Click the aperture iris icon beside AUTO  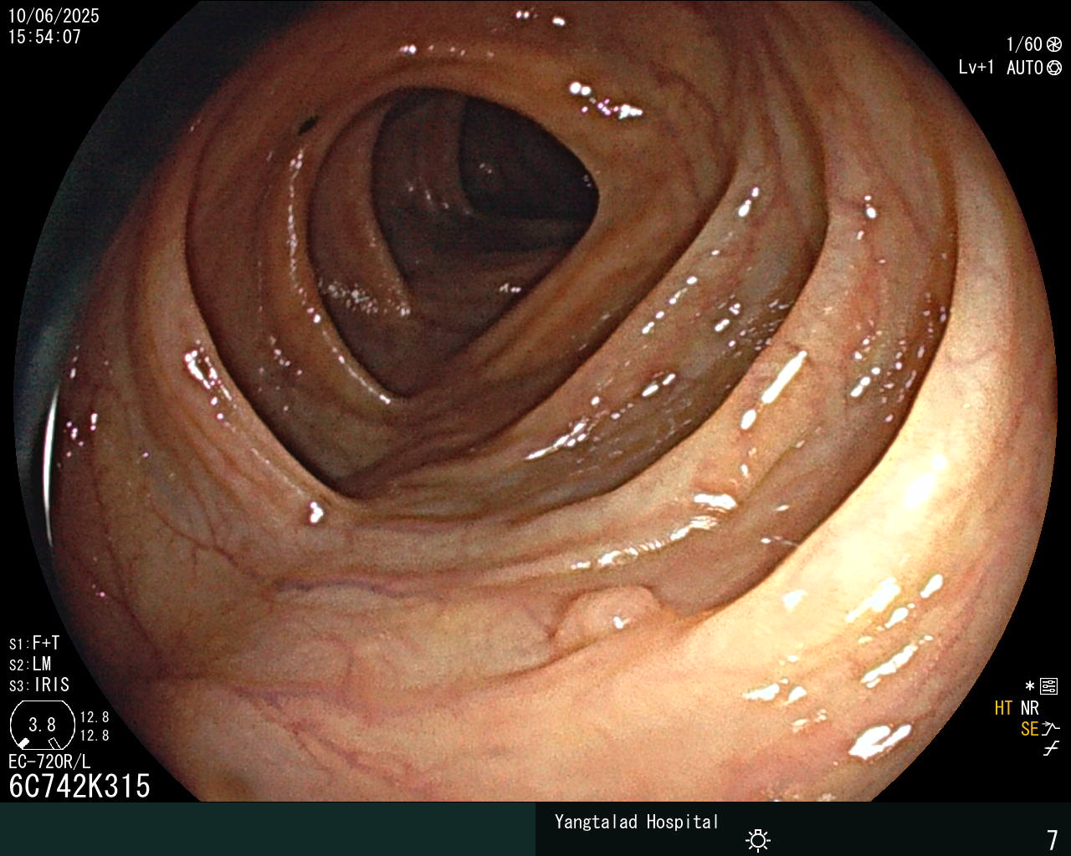[x=1054, y=68]
